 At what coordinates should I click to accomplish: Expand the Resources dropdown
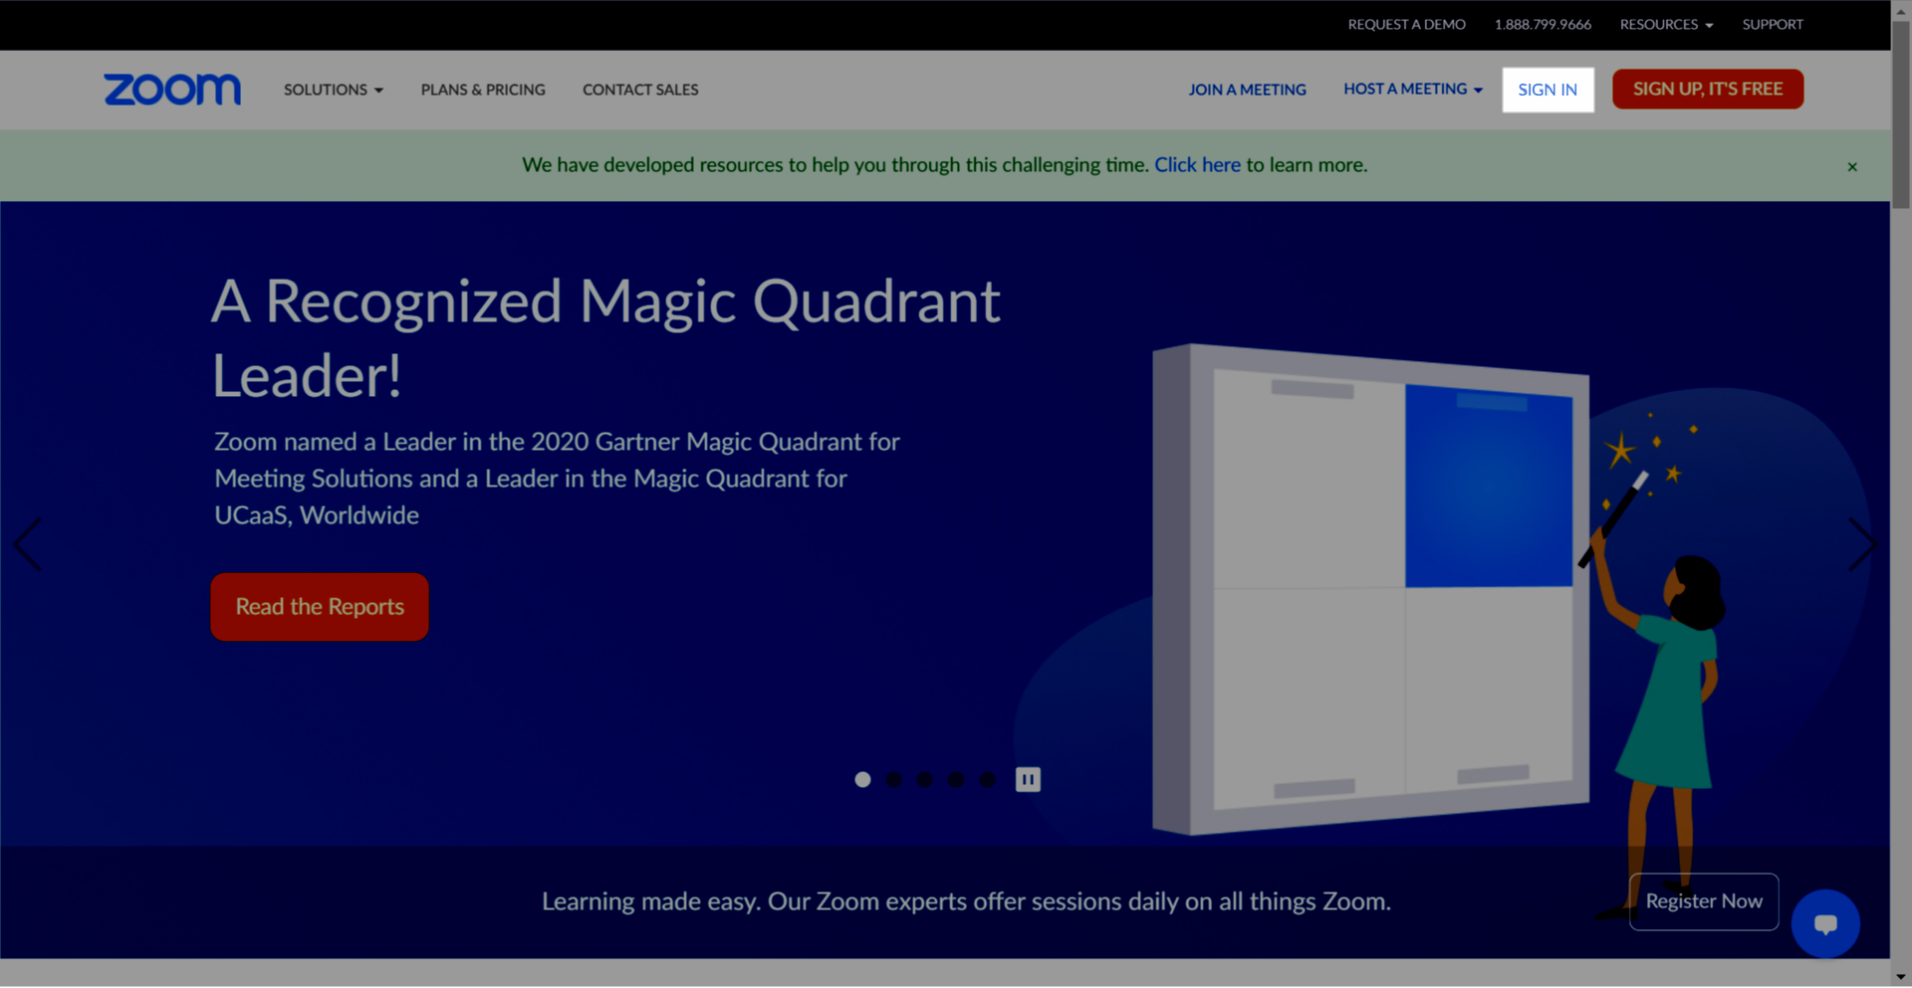coord(1666,24)
